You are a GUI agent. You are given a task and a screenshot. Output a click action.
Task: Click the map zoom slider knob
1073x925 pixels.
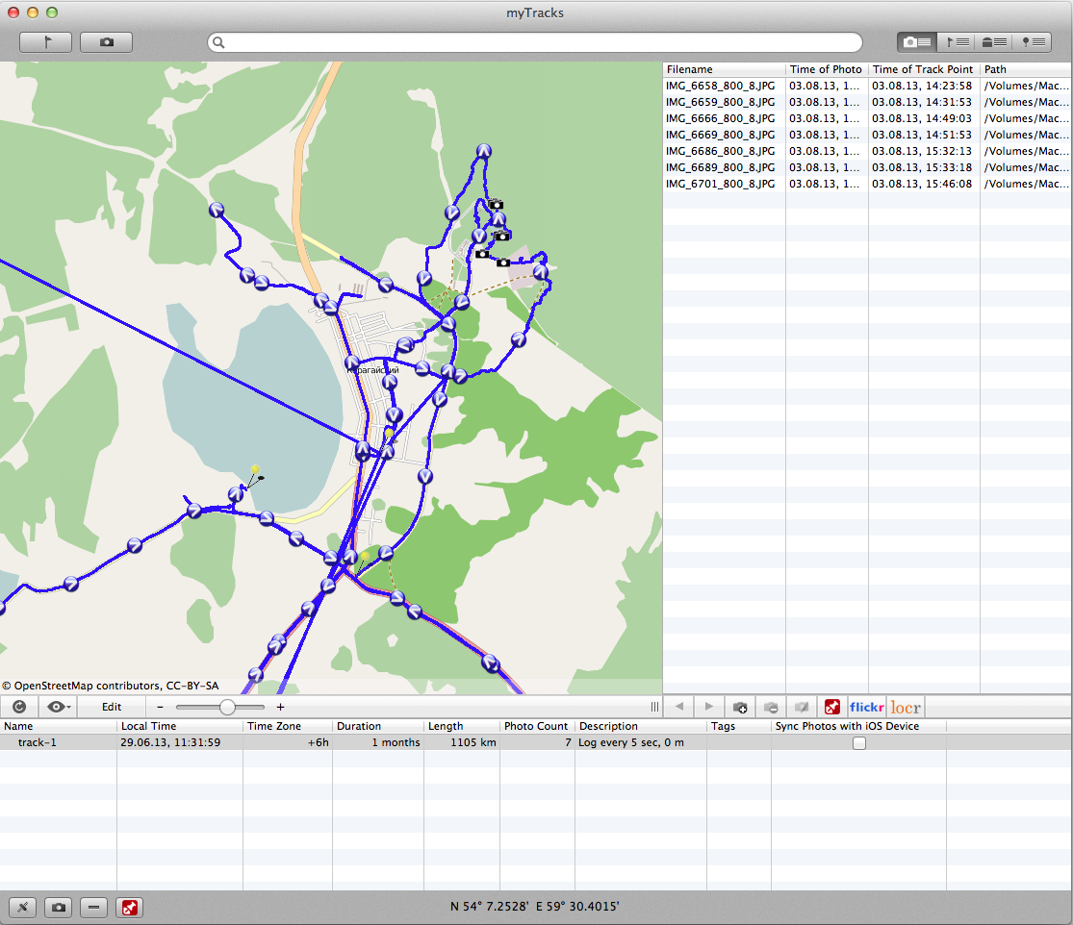[x=227, y=707]
